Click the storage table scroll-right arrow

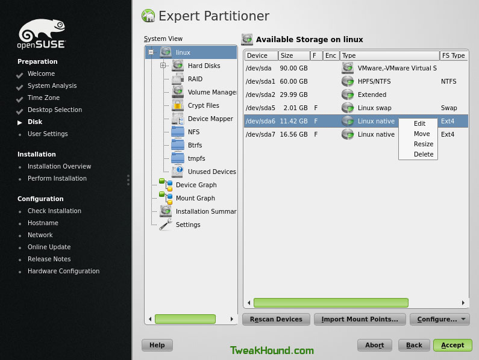pyautogui.click(x=463, y=303)
